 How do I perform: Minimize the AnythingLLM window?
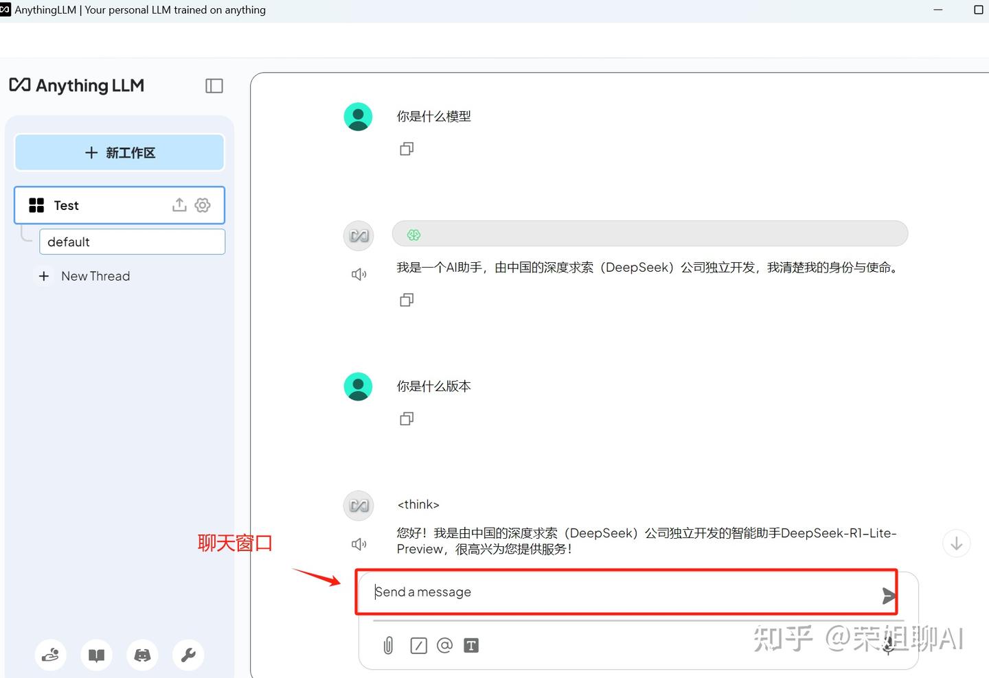938,10
